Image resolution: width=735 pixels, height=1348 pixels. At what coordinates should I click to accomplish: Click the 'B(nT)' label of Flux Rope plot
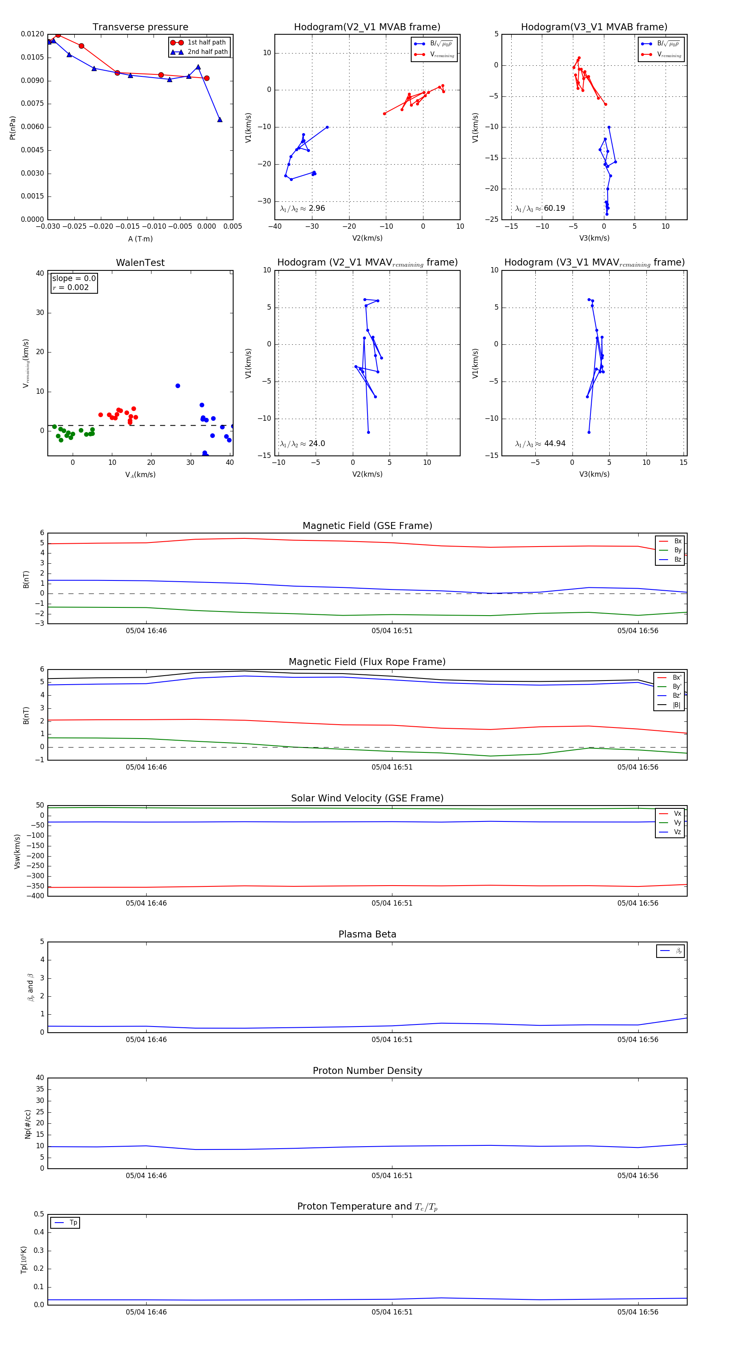(x=26, y=715)
